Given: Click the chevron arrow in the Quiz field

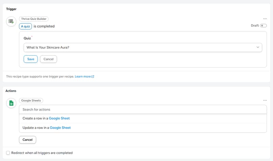Looking at the screenshot, I should tap(258, 47).
